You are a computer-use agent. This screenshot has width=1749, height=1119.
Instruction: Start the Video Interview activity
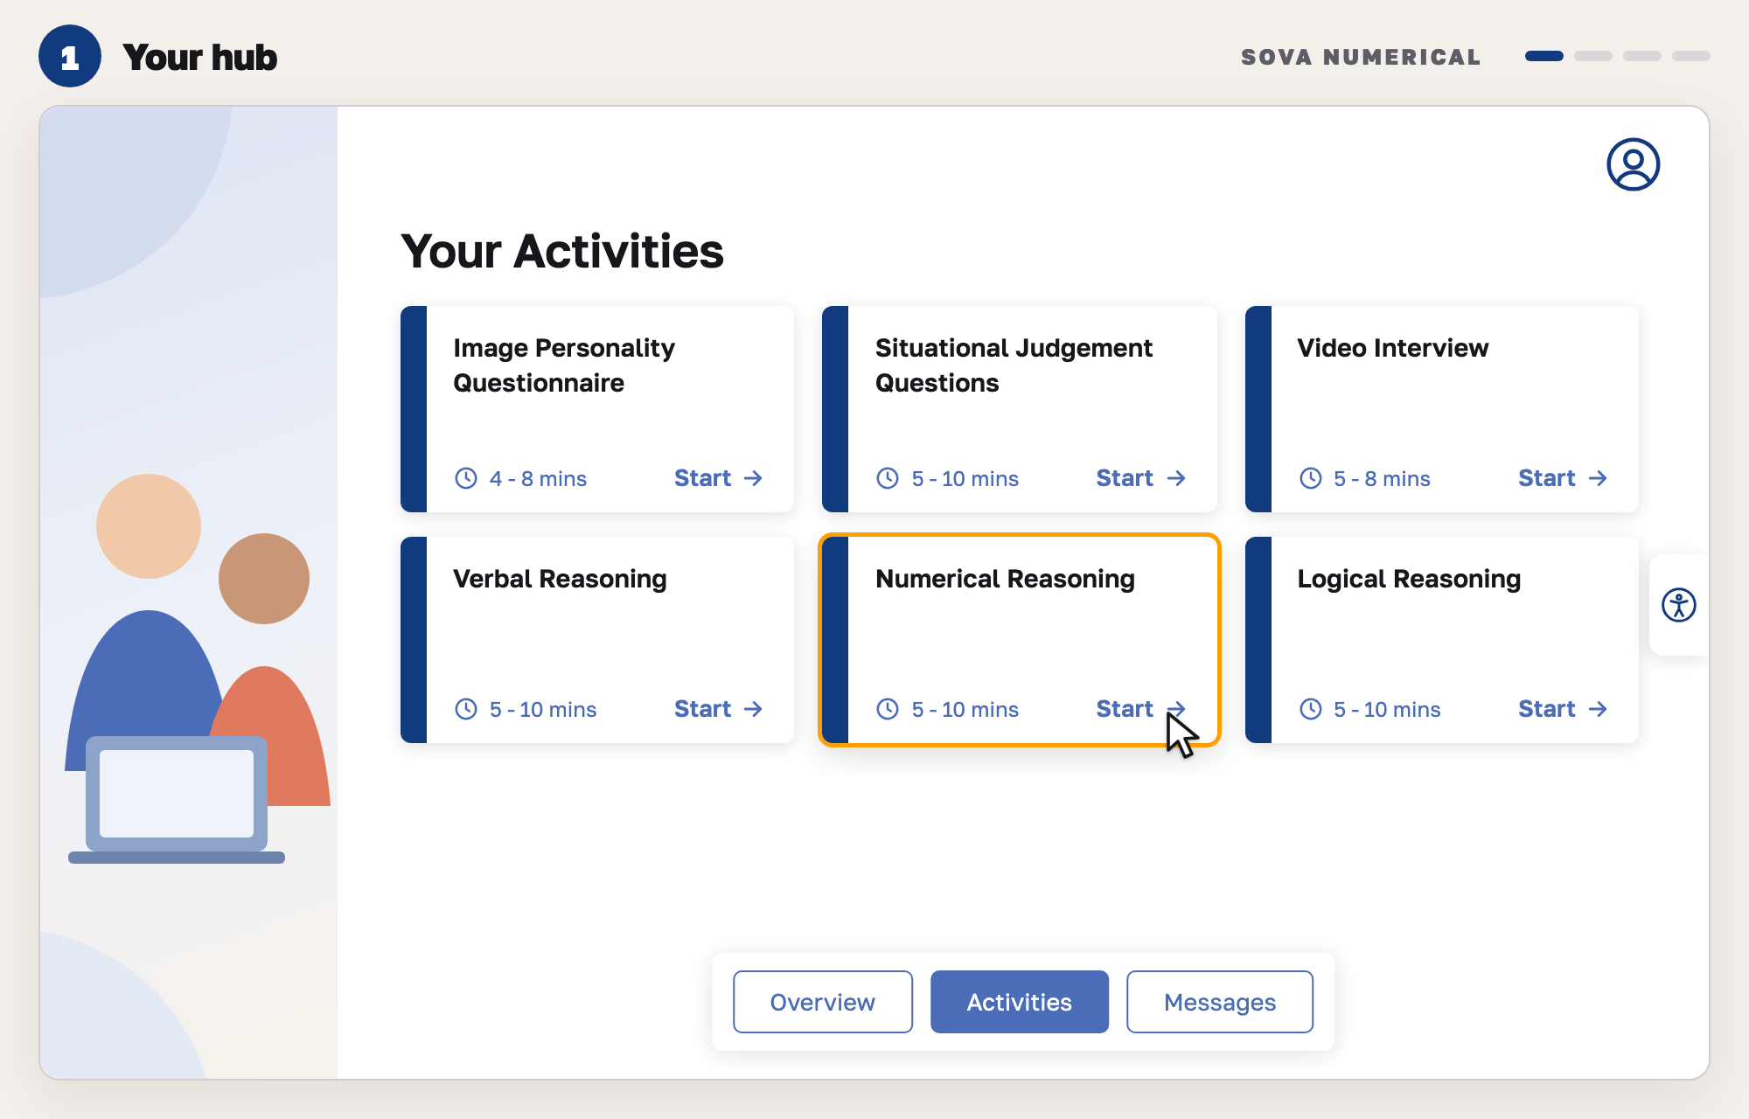point(1563,478)
